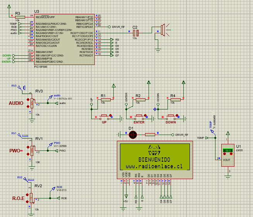Select the ROE voltage probe arrow
The image size is (253, 217).
click(x=53, y=190)
